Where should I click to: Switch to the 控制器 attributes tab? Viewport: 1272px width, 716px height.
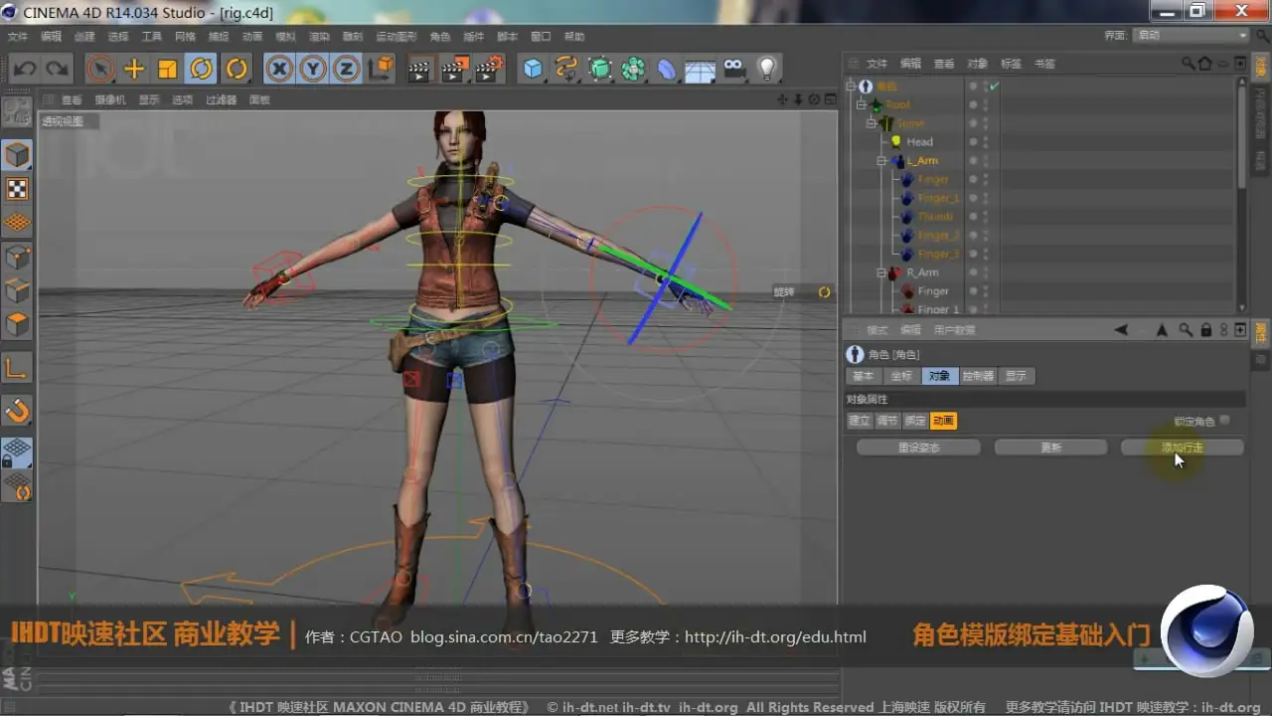(x=978, y=376)
